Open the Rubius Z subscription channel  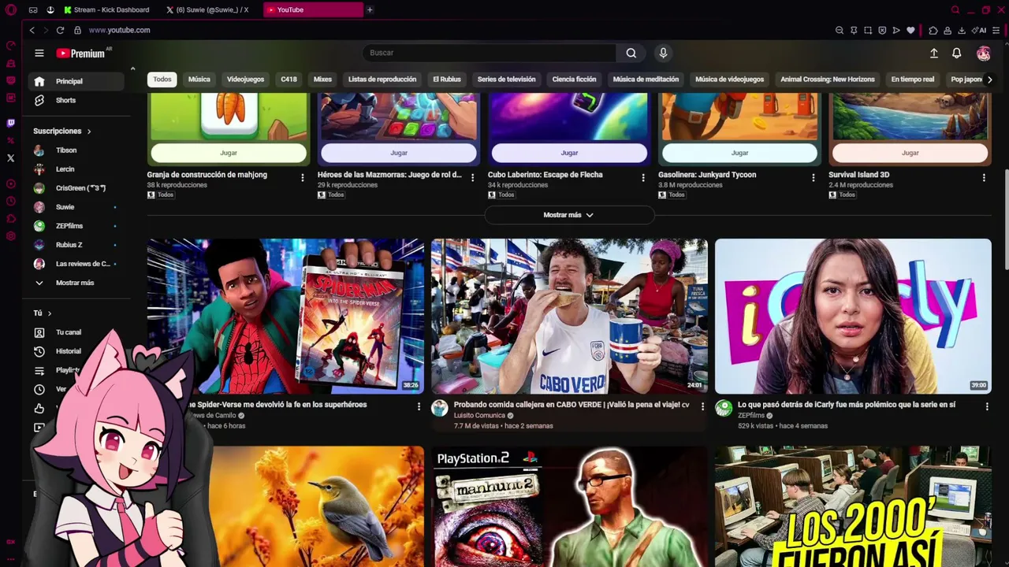(76, 245)
